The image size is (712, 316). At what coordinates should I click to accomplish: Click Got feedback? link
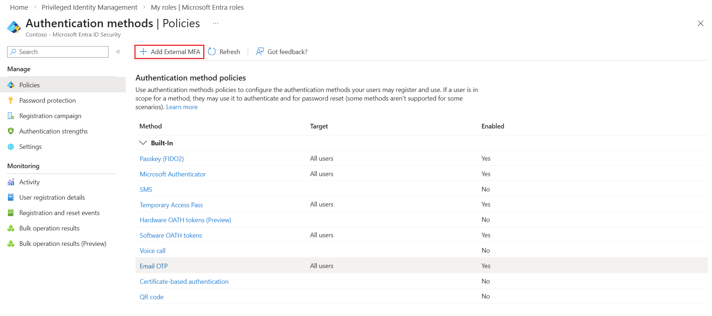point(288,52)
